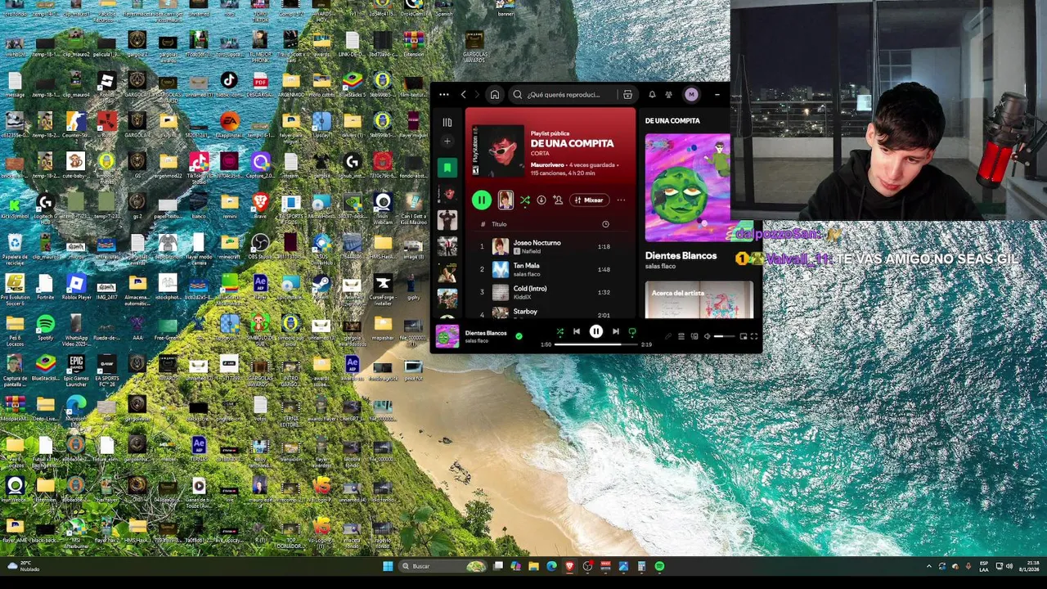Open BlueStacks desktop icon
This screenshot has width=1047, height=589.
(x=45, y=367)
